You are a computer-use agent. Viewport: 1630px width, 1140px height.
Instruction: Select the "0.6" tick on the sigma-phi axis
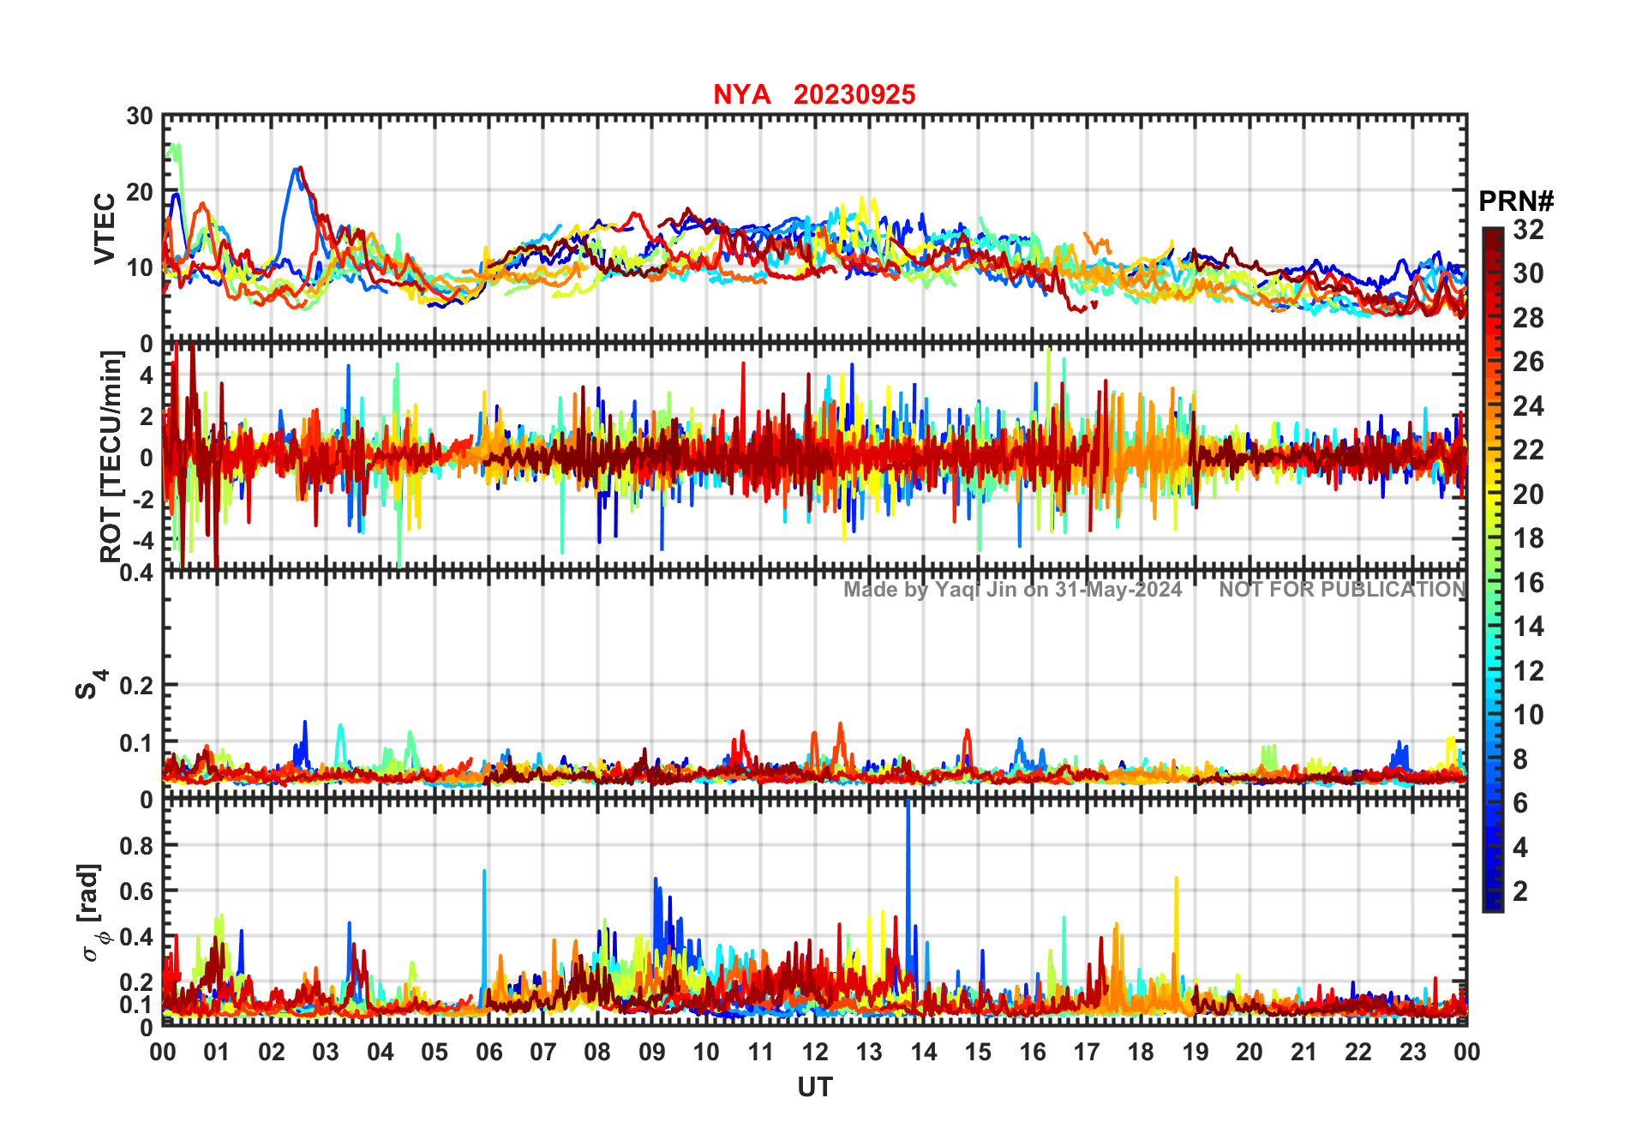[137, 891]
